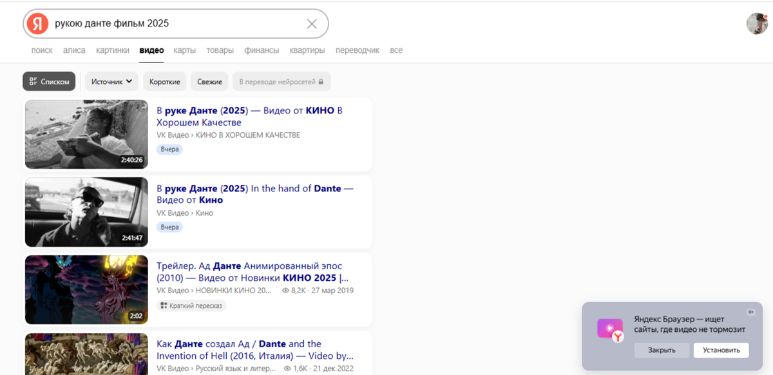Open link "В руке Данте (2025) In the hand of Dante"
This screenshot has width=773, height=375.
[x=255, y=194]
